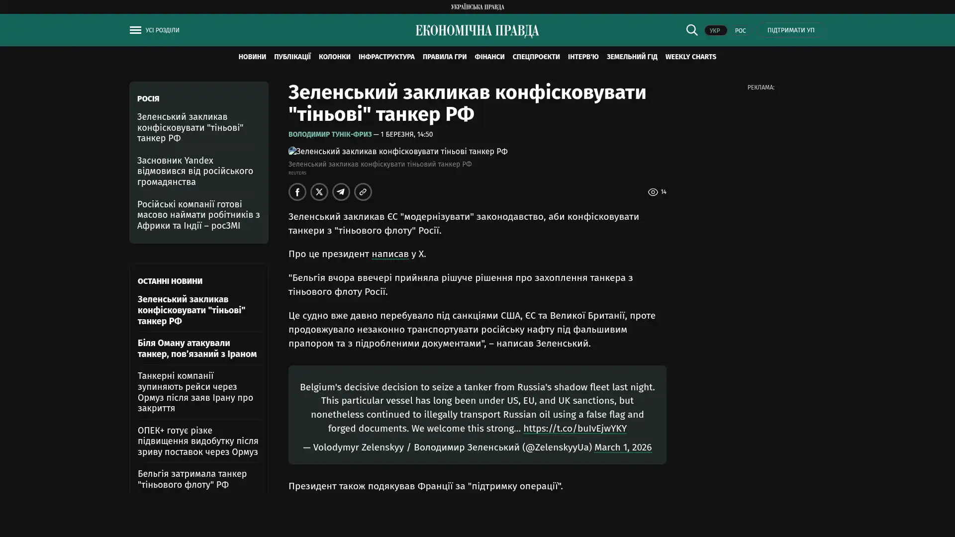Open the НОВИНИ menu section
This screenshot has height=537, width=955.
point(252,57)
